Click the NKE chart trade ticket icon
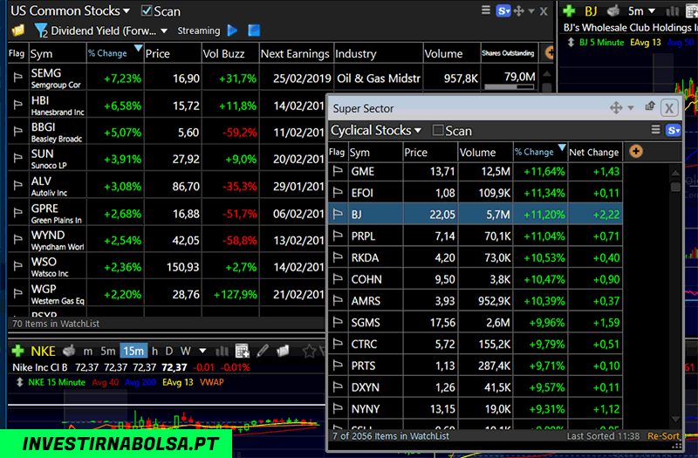 69,351
